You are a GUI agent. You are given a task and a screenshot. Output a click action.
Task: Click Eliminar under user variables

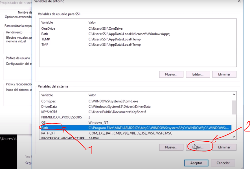click(224, 74)
